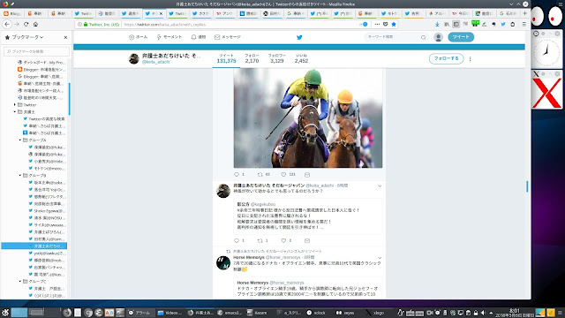The height and width of the screenshot is (318, 565).
Task: Click the reply icon under horse photo
Action: 237,175
